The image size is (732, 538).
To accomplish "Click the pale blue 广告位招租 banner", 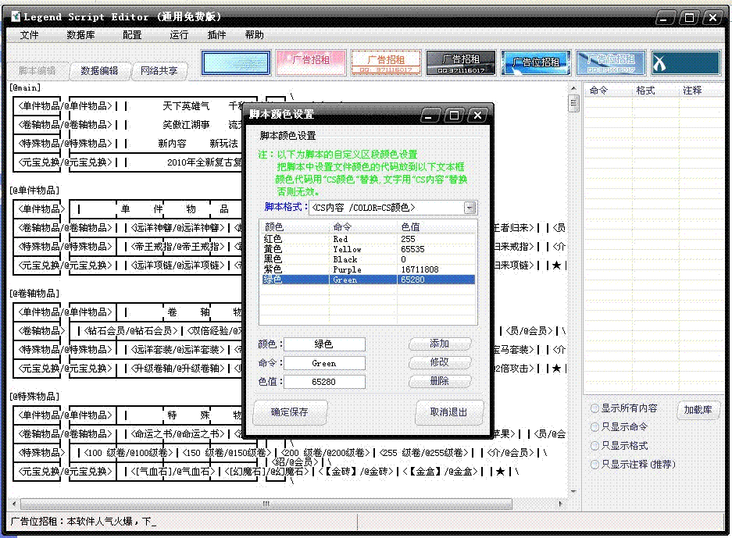I will tap(610, 63).
